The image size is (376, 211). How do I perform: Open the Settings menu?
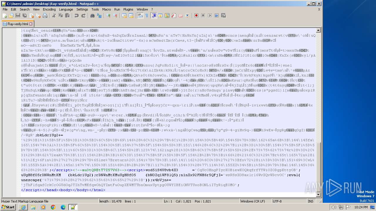pos(82,9)
